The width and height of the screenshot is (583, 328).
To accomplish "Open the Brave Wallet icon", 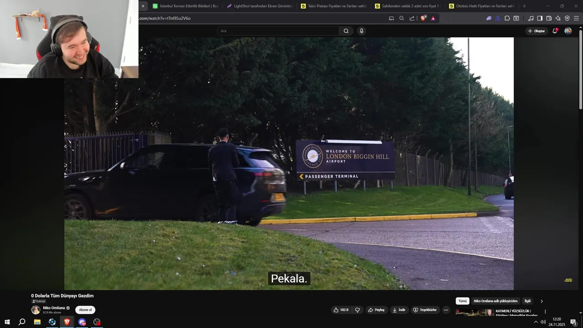I will [549, 18].
